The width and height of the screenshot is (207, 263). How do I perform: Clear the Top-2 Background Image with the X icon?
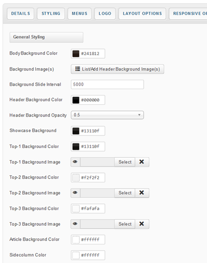point(142,193)
